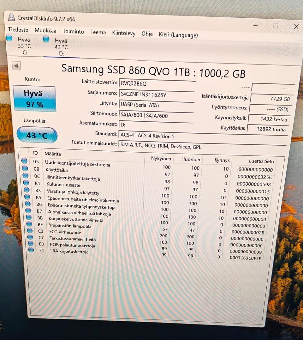Click the blue orb in row B7
Viewport: 303px width, 340px height.
(x=28, y=210)
